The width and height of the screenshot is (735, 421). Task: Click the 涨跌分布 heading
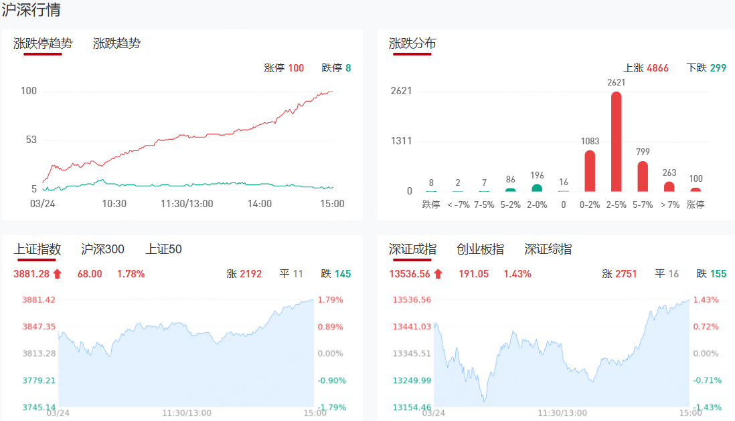tap(412, 44)
